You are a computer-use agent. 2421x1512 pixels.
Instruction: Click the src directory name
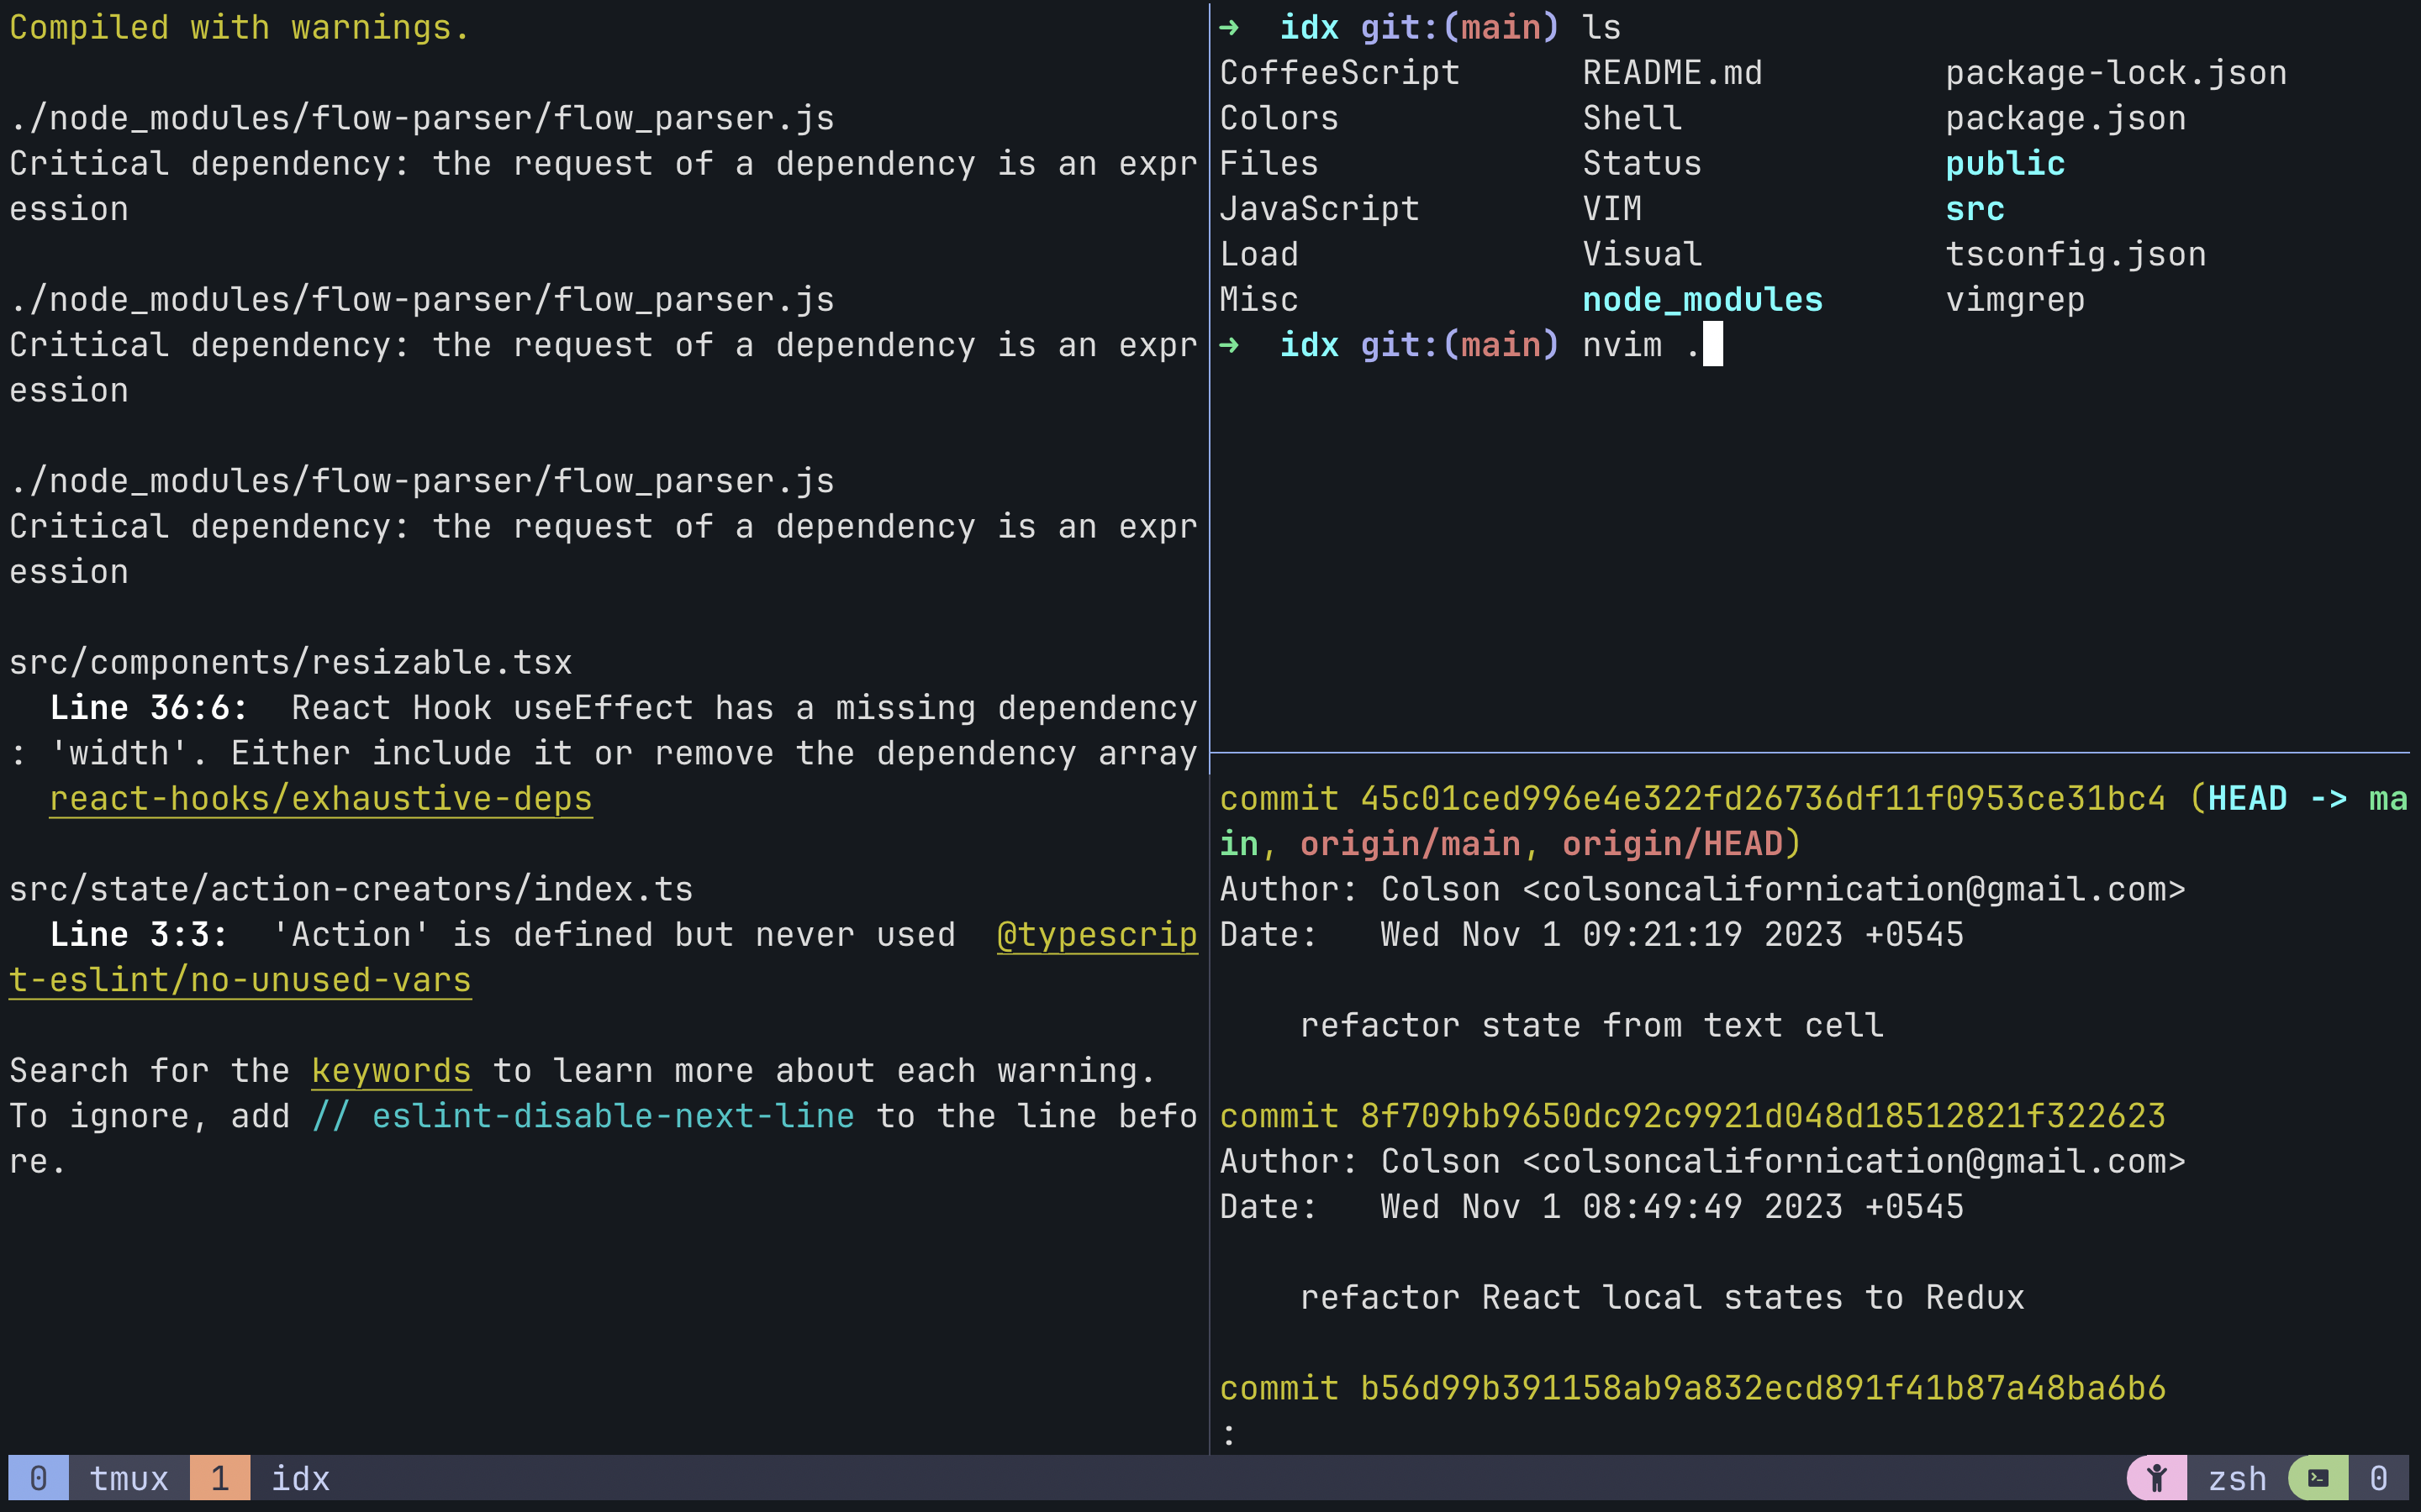[x=1975, y=208]
